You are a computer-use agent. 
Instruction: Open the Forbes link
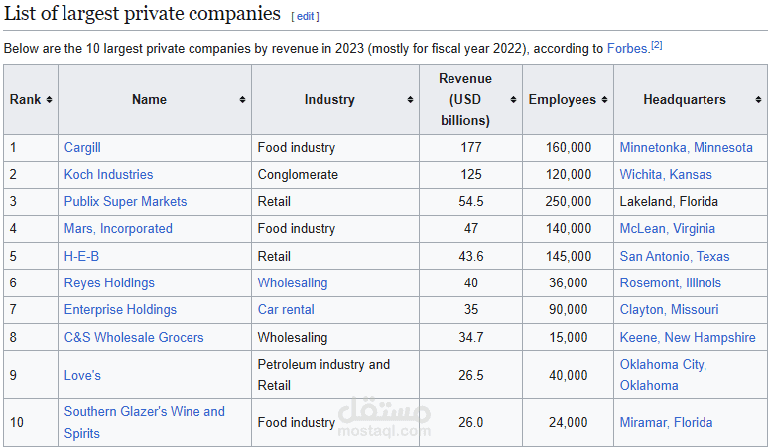tap(628, 48)
